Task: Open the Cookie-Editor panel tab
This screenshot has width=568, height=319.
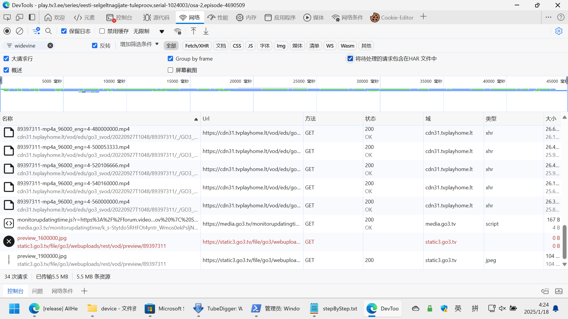Action: click(392, 17)
